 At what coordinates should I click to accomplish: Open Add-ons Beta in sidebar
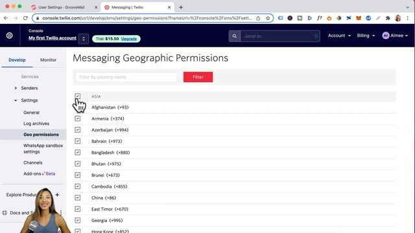coord(39,174)
